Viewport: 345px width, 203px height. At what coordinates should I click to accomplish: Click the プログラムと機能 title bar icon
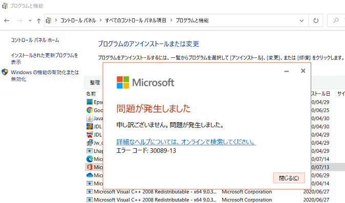pyautogui.click(x=5, y=6)
